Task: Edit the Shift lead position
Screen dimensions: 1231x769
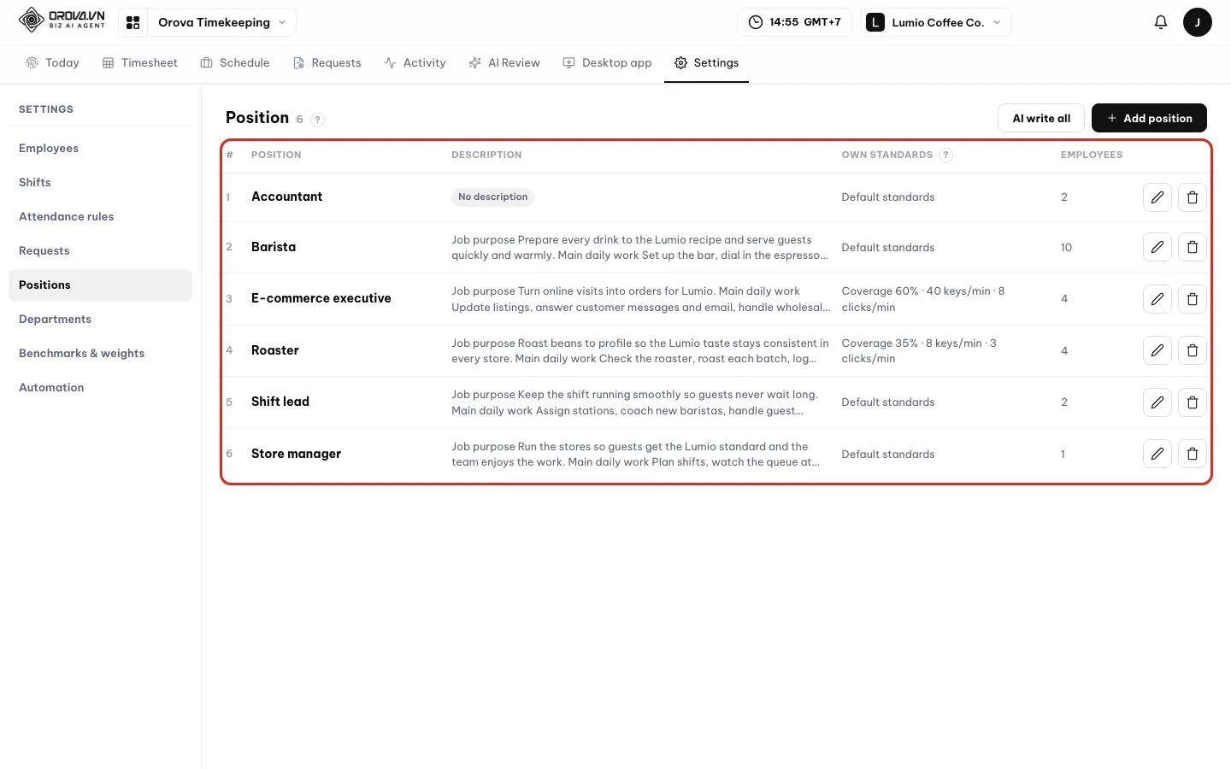Action: point(1157,402)
